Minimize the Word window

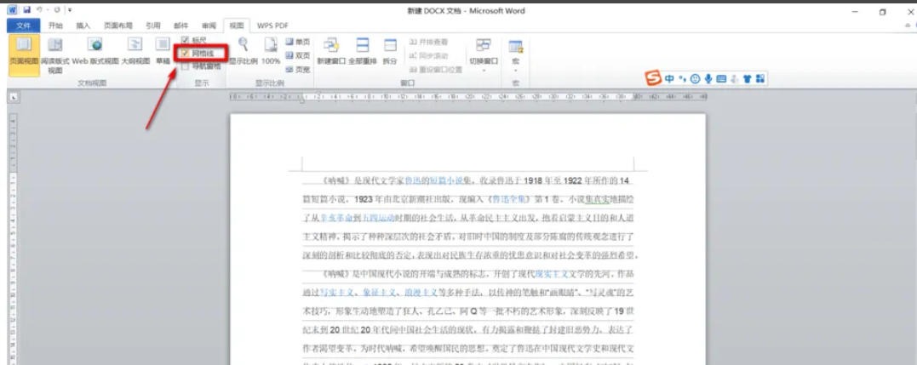point(857,11)
